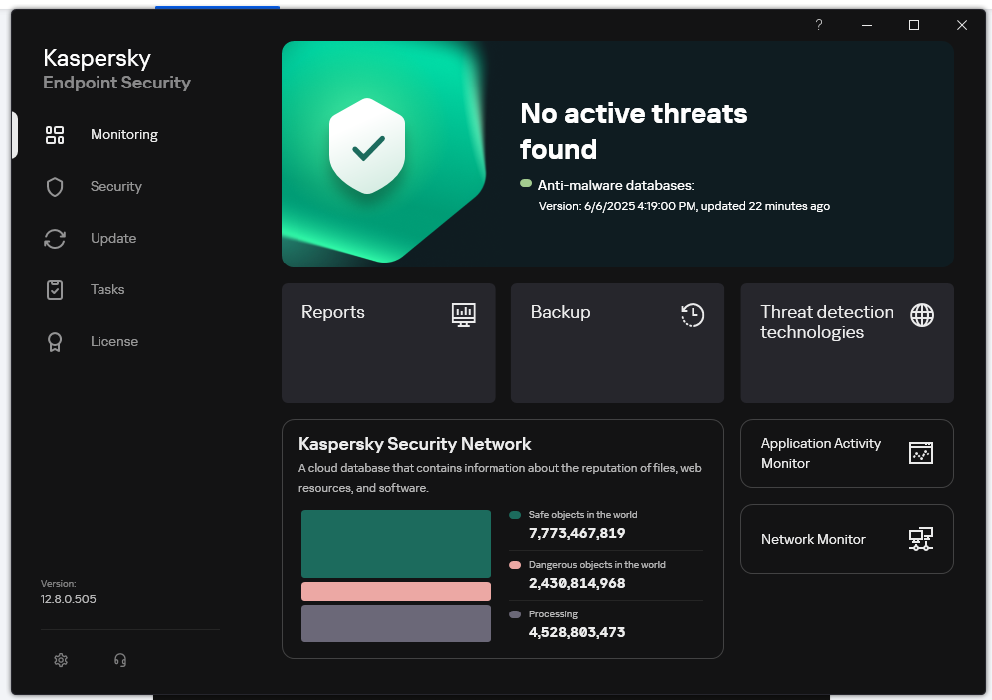Click the Network Monitor computers icon
This screenshot has width=992, height=700.
pyautogui.click(x=920, y=539)
